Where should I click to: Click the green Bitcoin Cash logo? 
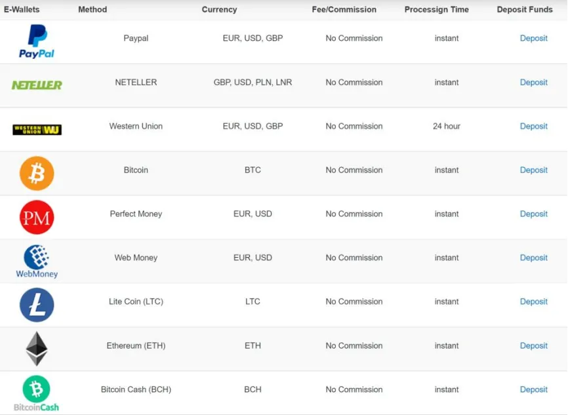coord(37,393)
